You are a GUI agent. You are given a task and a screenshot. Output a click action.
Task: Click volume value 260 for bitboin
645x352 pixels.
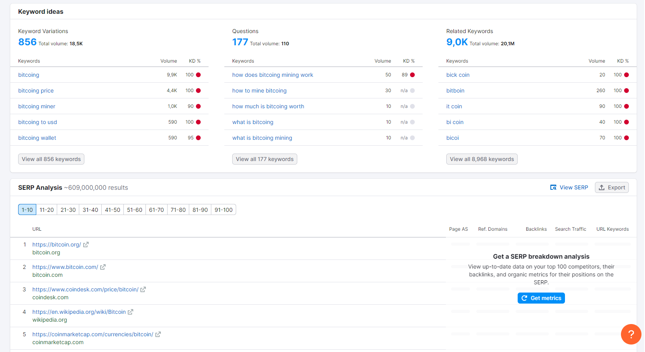tap(601, 91)
